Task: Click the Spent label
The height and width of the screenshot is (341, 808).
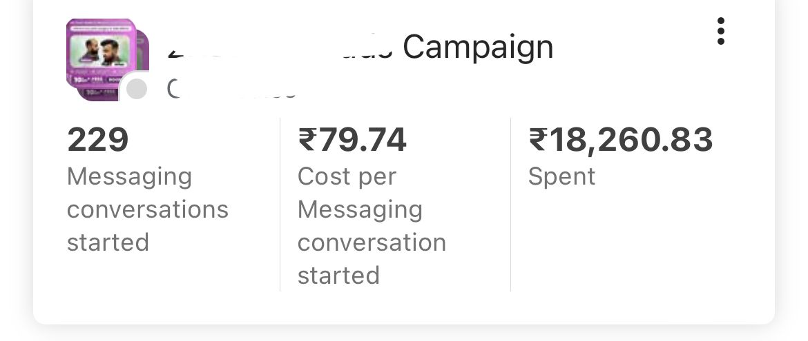Action: (x=561, y=177)
